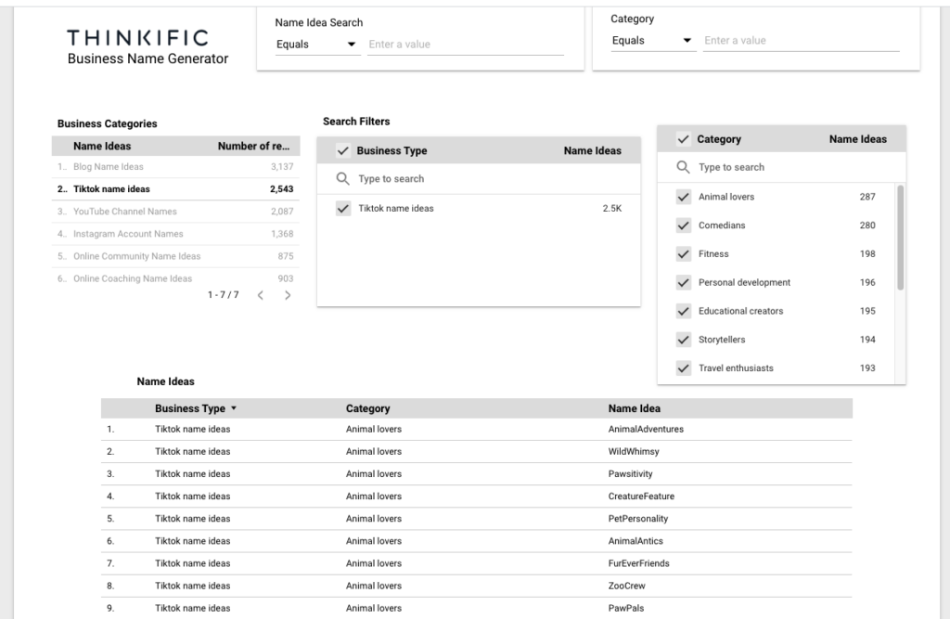Viewport: 950px width, 619px height.
Task: Uncheck the Comedians category
Action: click(x=684, y=226)
